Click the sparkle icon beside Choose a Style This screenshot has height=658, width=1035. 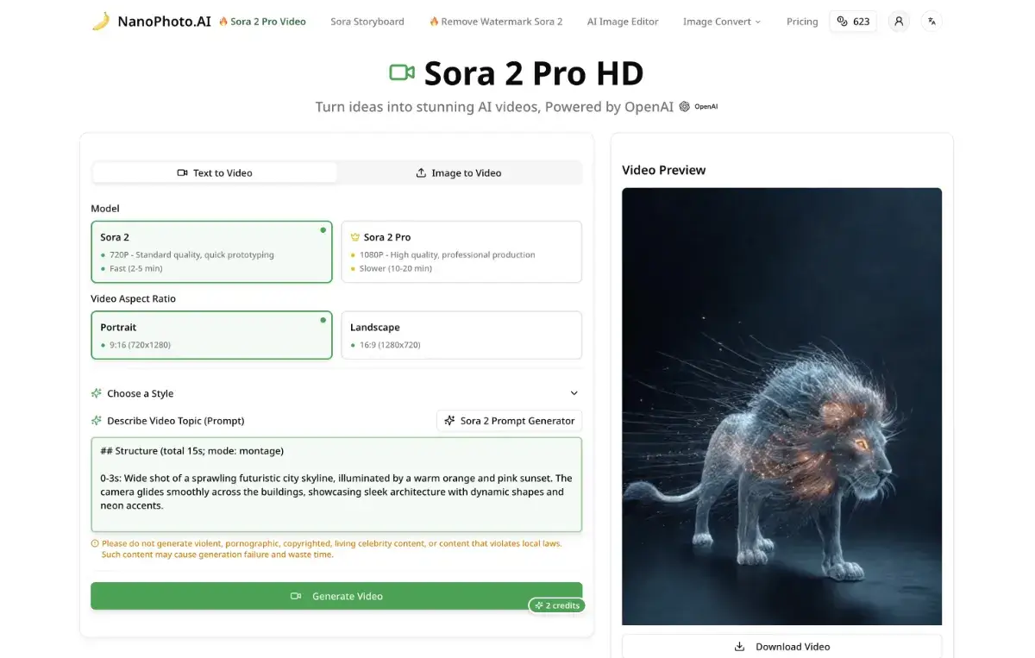[x=97, y=393]
